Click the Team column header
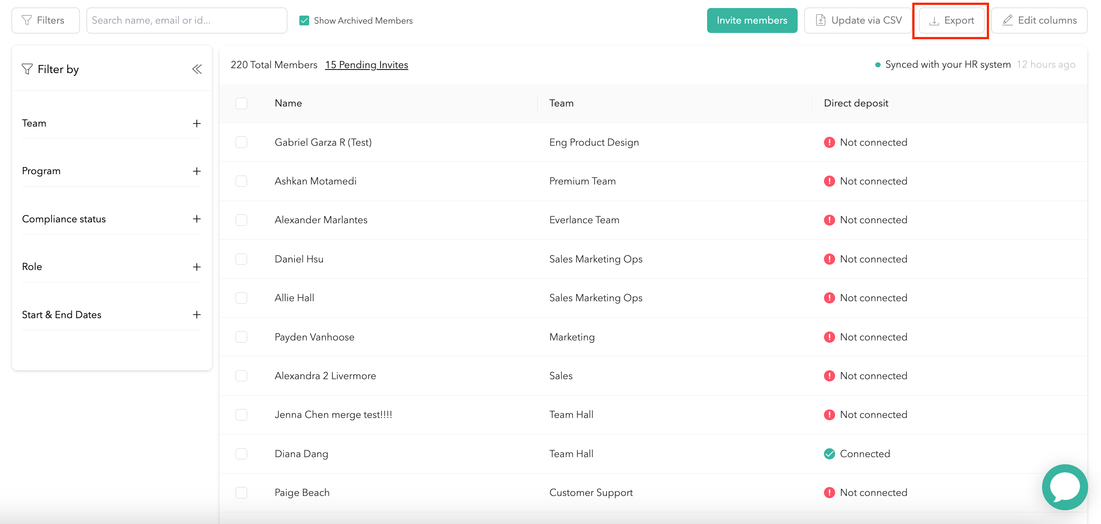 pos(561,103)
